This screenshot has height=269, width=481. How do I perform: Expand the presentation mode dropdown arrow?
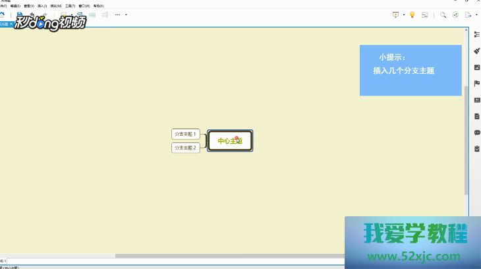point(404,15)
